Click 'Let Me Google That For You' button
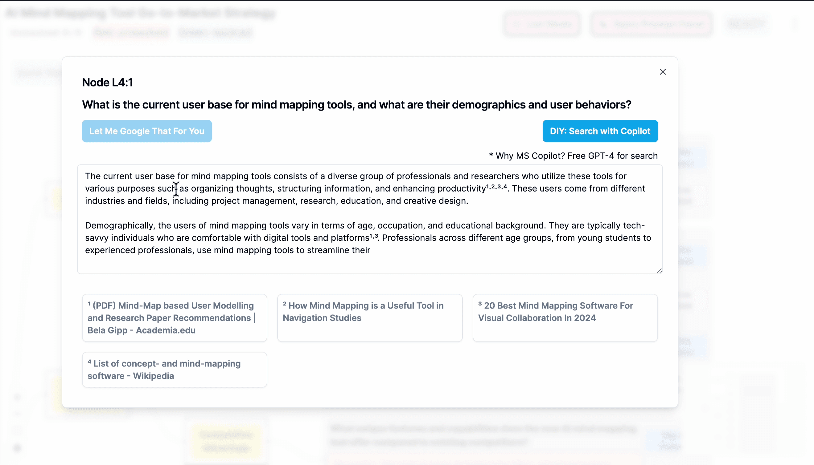 [147, 131]
